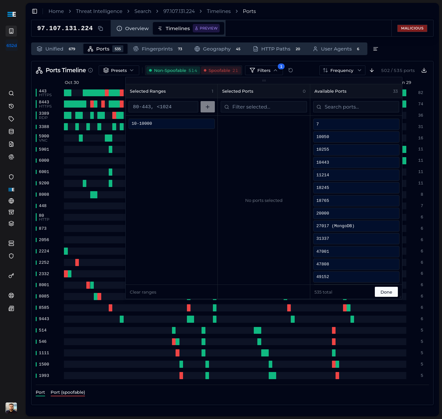Copy the IP address 97.107.131.224
442x419 pixels.
[x=100, y=28]
